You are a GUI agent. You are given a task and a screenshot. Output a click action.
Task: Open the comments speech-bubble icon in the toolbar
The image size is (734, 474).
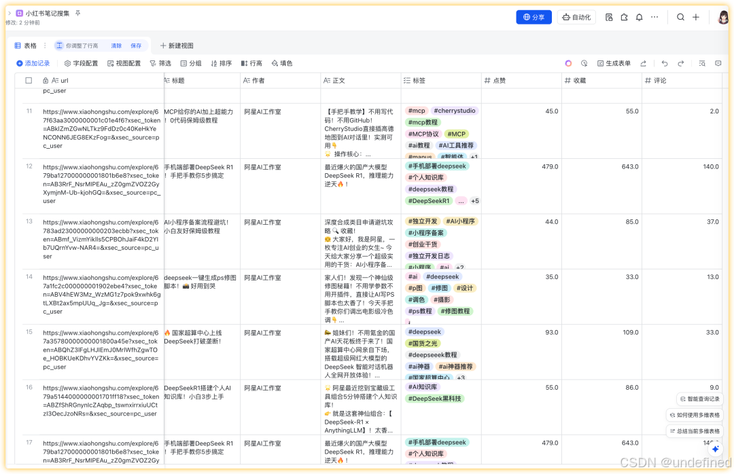click(x=718, y=63)
